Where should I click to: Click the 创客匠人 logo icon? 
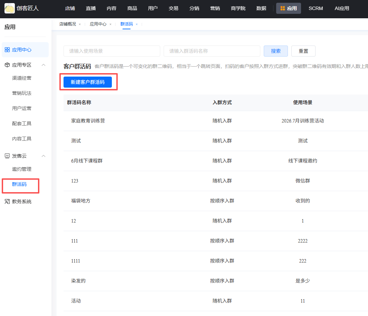point(9,8)
